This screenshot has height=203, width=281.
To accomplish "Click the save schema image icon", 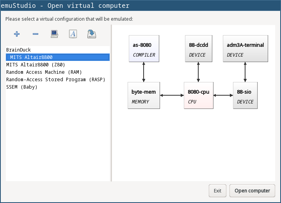I will [92, 34].
